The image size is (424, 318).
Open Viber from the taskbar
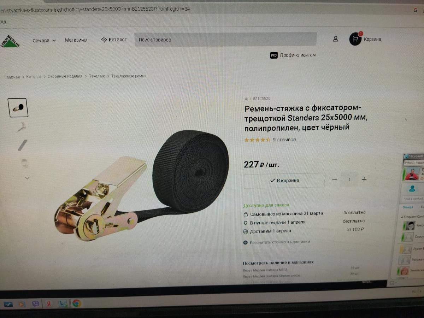tap(35, 304)
